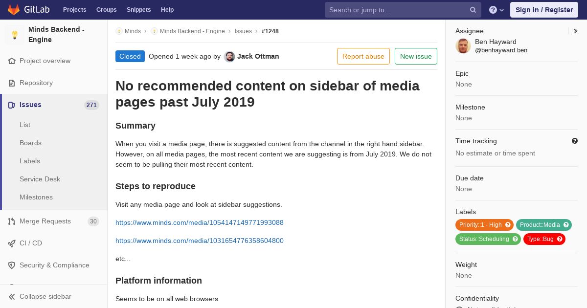The height and width of the screenshot is (308, 587).
Task: Open the first minds.com media link
Action: pos(200,223)
